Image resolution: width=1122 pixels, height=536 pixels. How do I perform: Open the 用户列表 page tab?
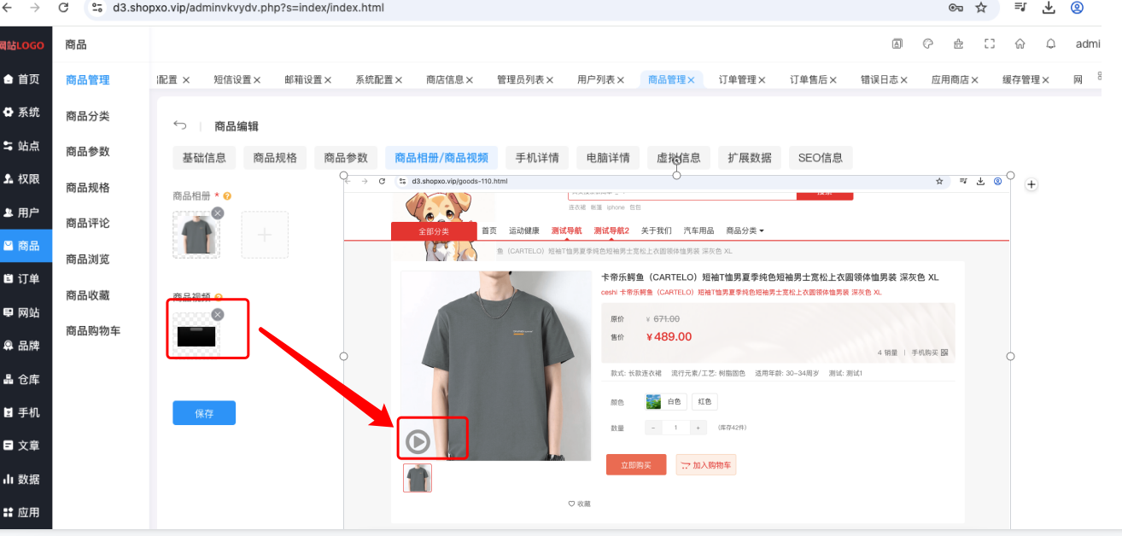(596, 79)
